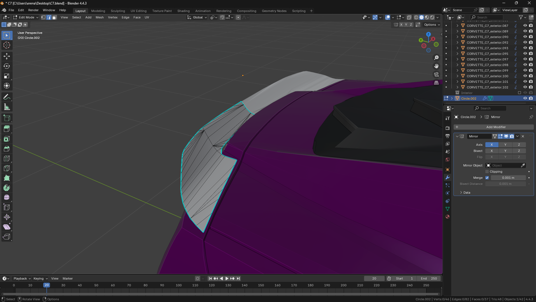536x302 pixels.
Task: Click the viewport zoom magnifier icon
Action: [x=436, y=58]
